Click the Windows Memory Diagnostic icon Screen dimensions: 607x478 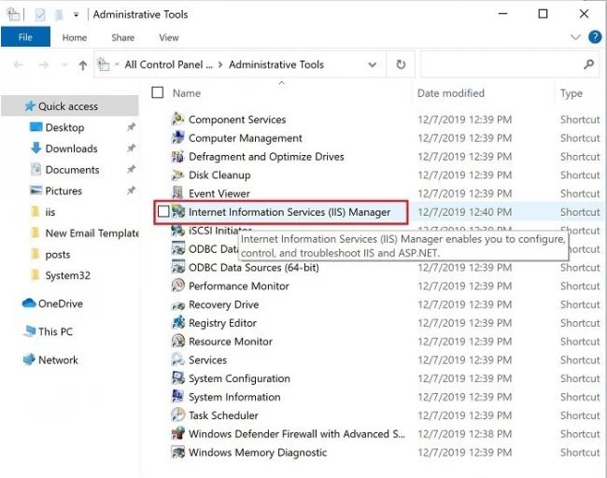(177, 452)
